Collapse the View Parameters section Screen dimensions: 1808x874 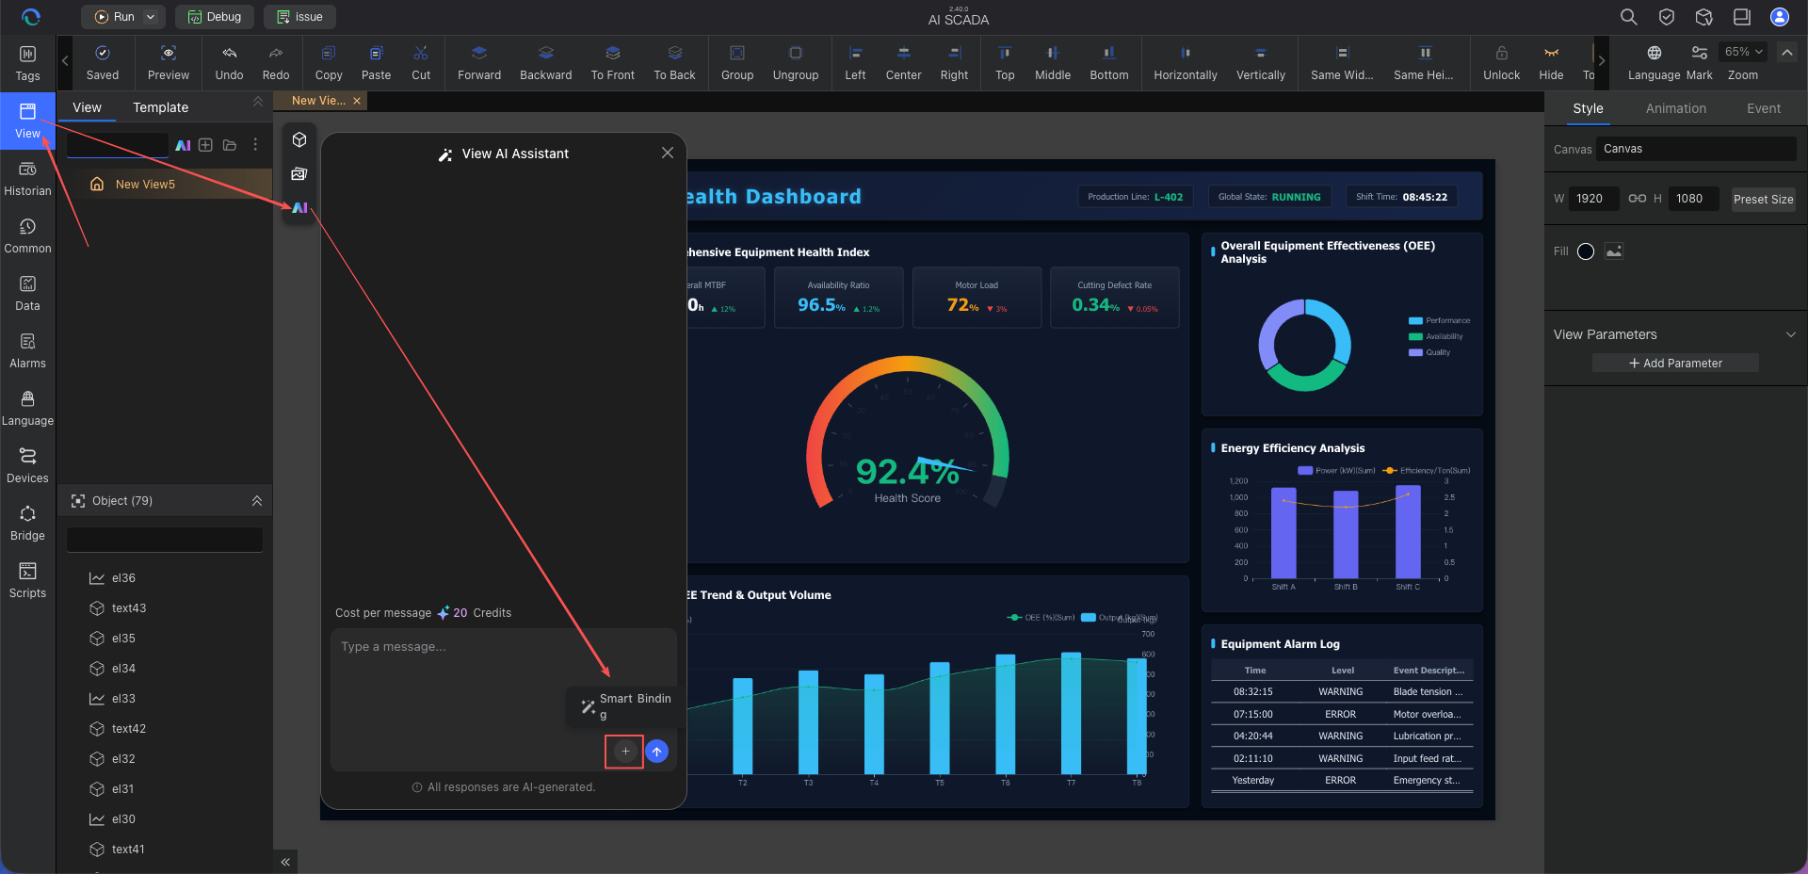1791,334
